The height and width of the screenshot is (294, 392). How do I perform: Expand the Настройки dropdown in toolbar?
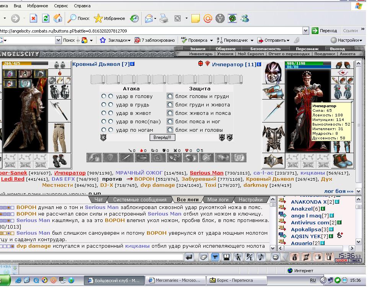[x=361, y=41]
